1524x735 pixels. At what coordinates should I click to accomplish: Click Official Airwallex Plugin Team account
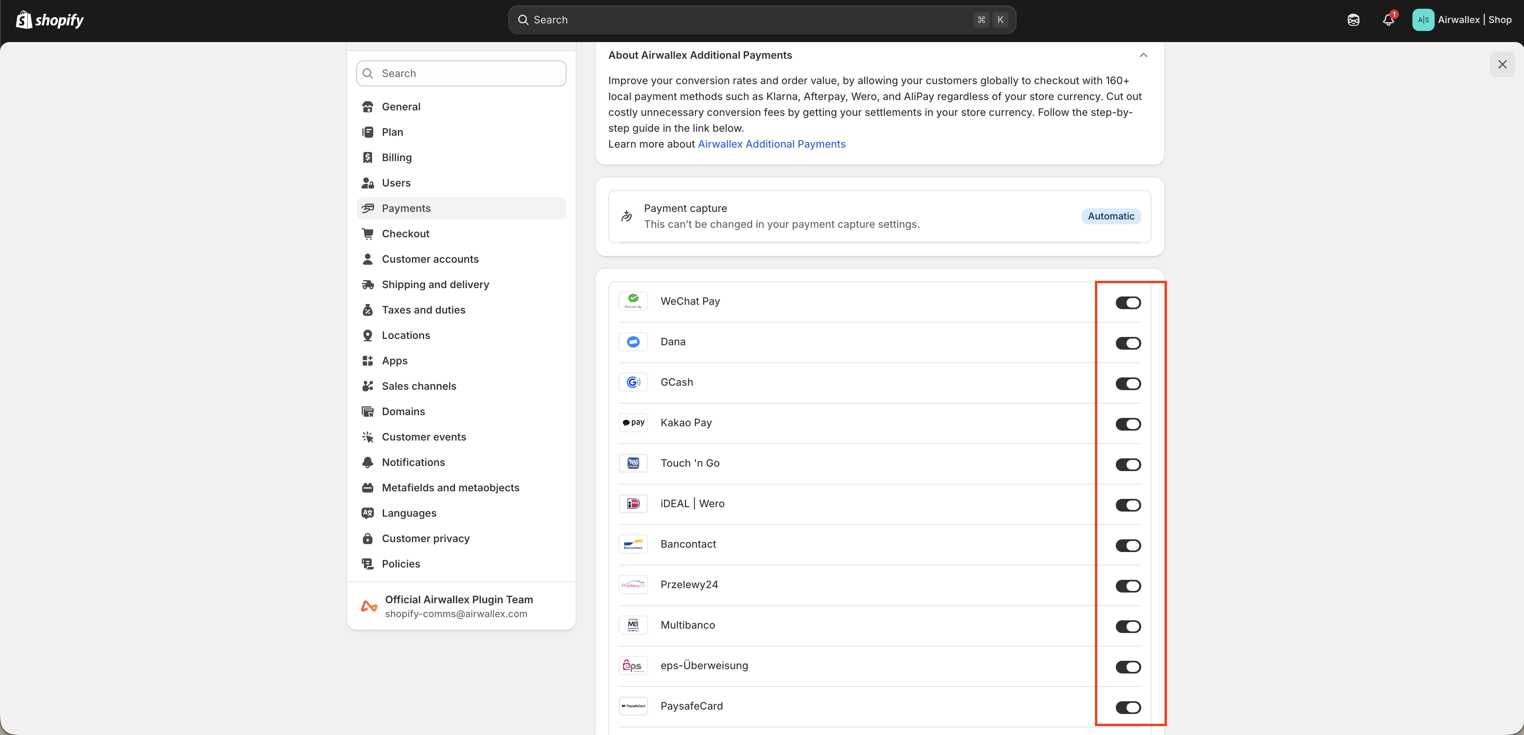coord(461,607)
